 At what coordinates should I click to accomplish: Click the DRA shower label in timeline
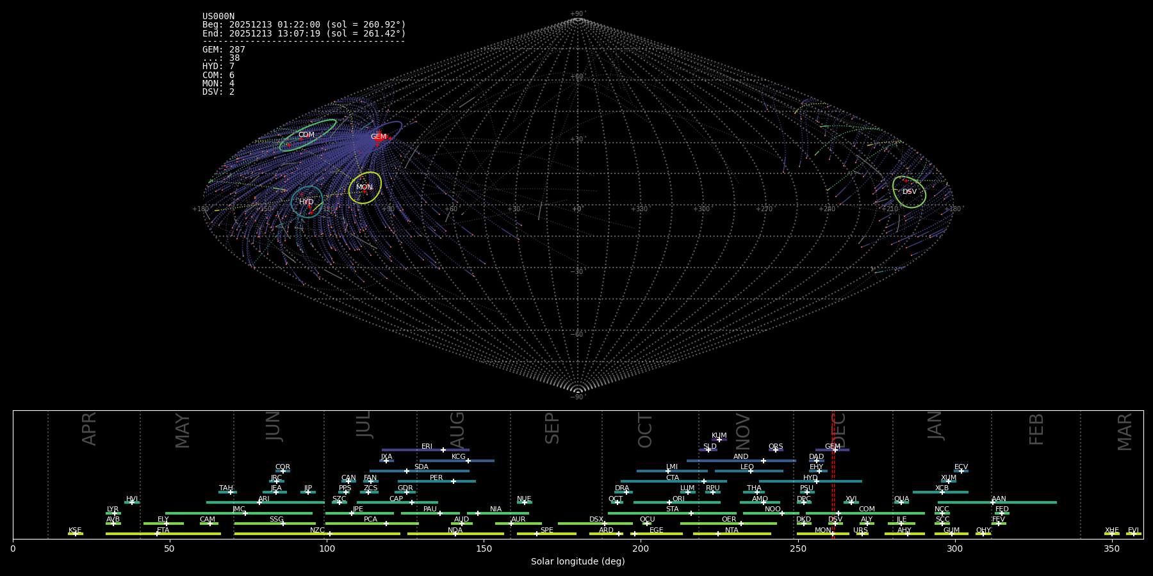point(622,488)
